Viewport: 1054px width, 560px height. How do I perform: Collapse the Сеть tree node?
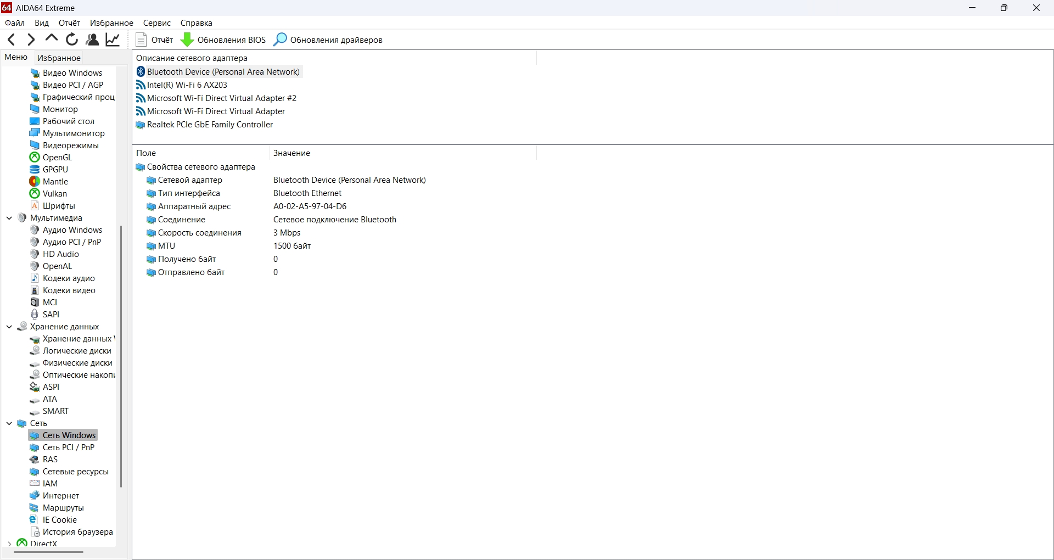pyautogui.click(x=9, y=423)
